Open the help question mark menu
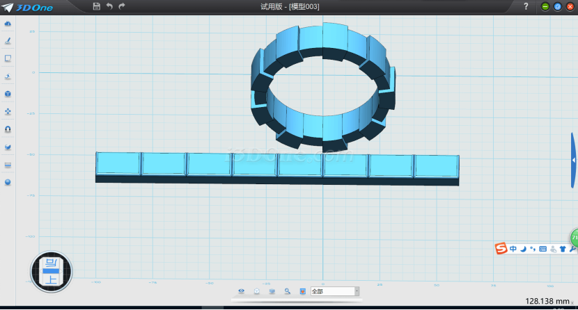578x310 pixels. (x=526, y=6)
